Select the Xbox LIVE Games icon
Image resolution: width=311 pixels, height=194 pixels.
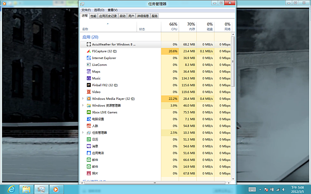click(x=88, y=112)
